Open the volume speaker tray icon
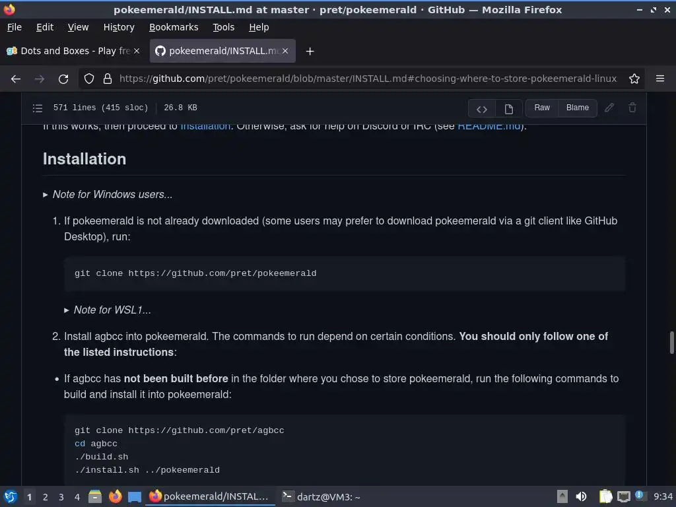 pos(581,496)
